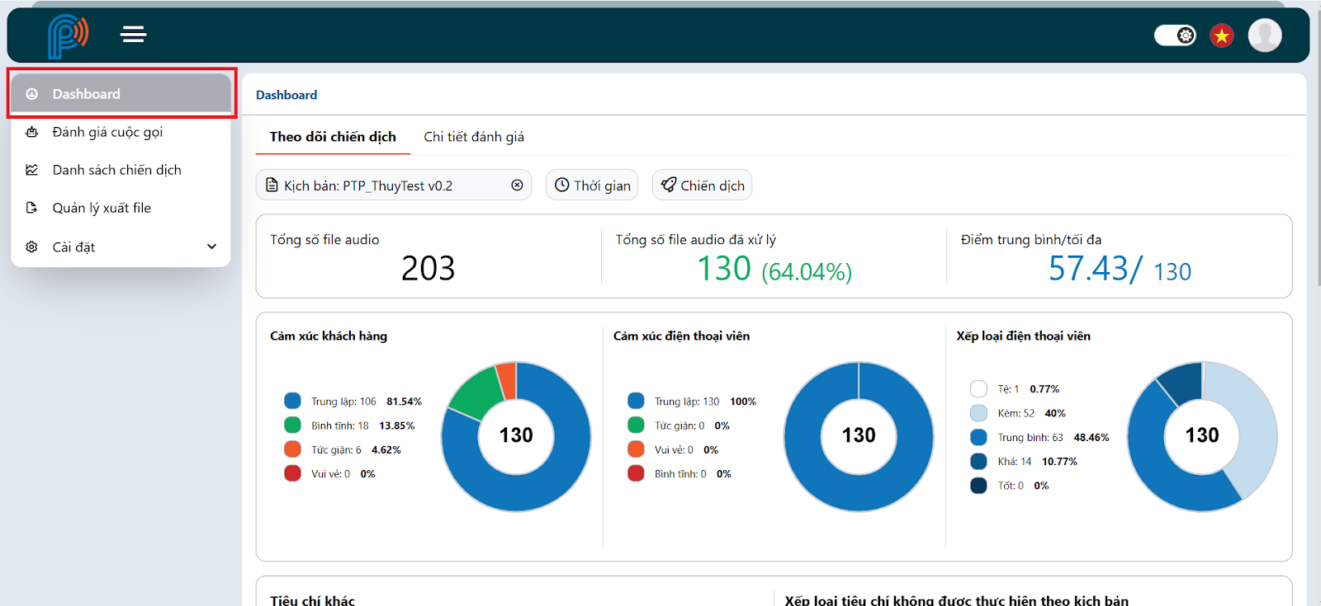Open Danh sách chiến dịch menu item

121,170
